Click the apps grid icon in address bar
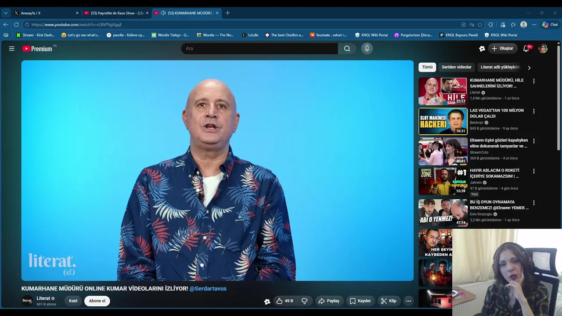 point(464,25)
